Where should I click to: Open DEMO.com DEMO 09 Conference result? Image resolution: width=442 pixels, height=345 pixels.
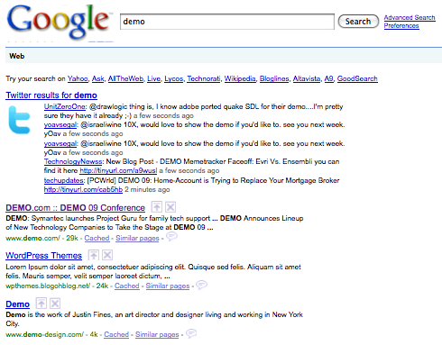[75, 208]
